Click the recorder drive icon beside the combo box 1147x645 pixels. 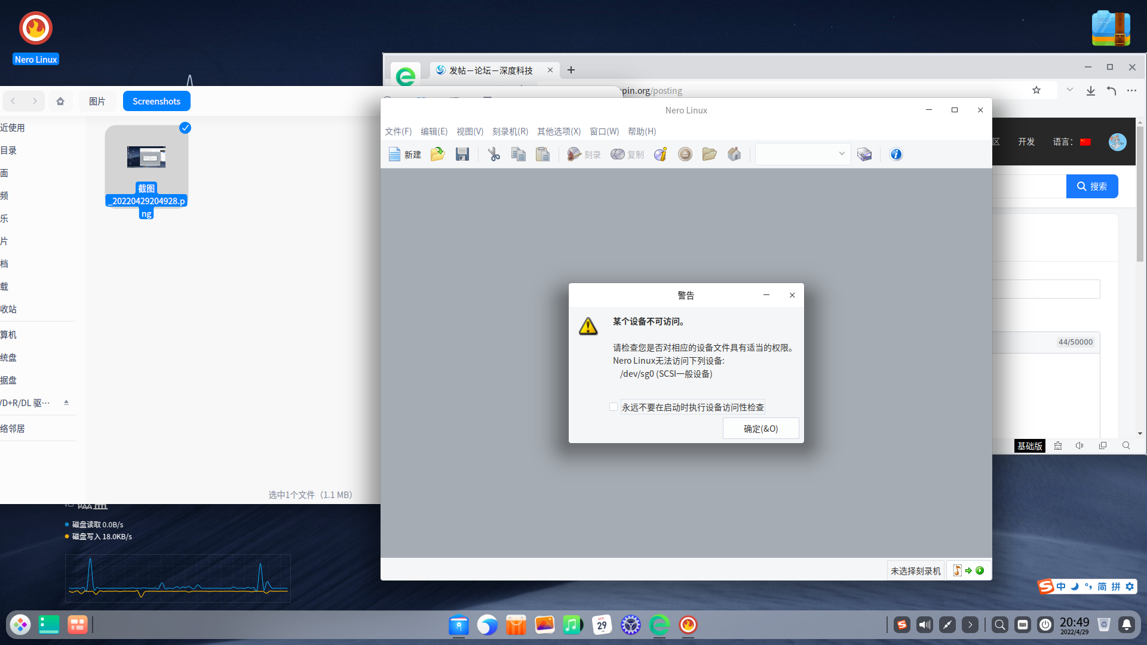point(864,154)
